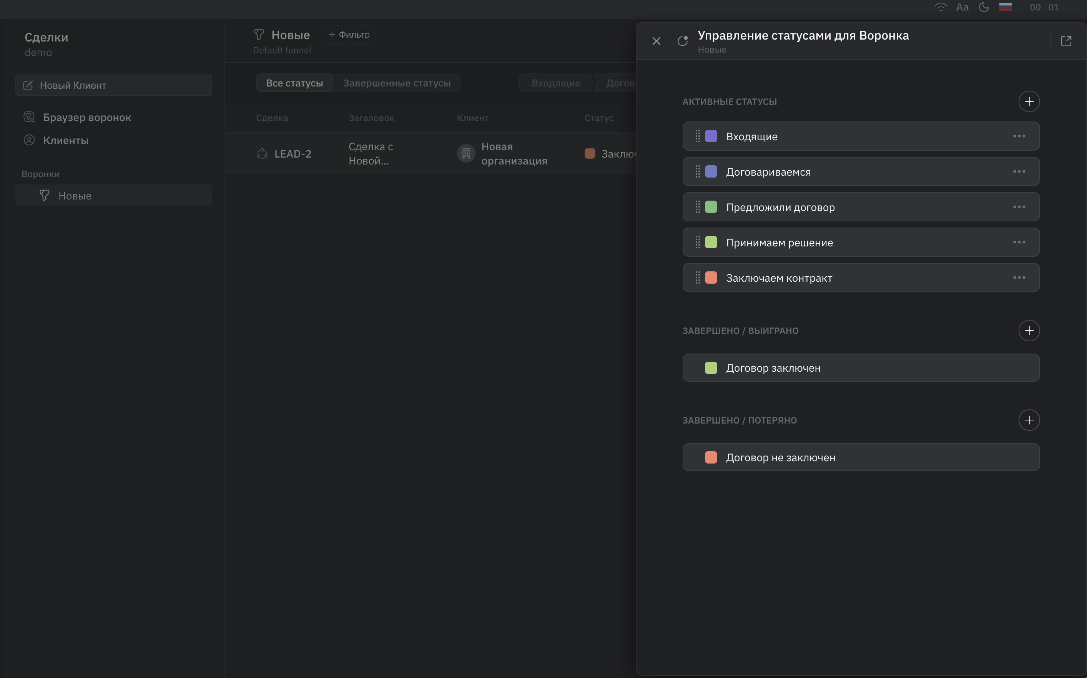Screen dimensions: 1087x678
Task: Select the Входящие stage in the funnel bar
Action: (x=556, y=83)
